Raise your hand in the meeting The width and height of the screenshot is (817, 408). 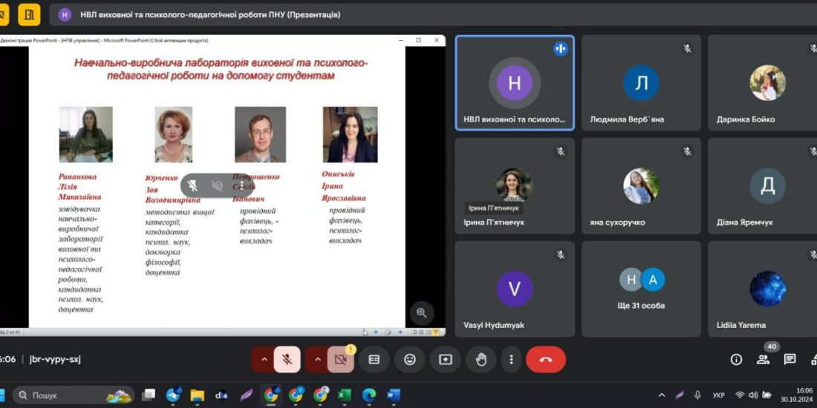click(x=481, y=359)
